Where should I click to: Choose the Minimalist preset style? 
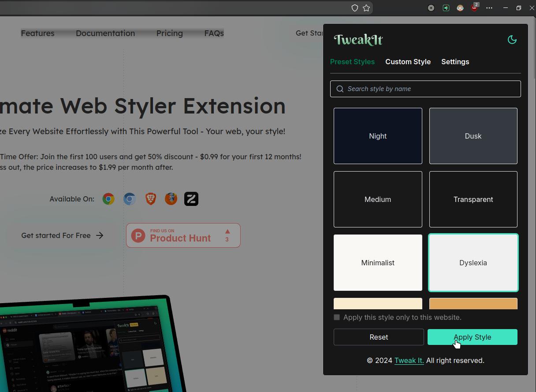coord(378,263)
